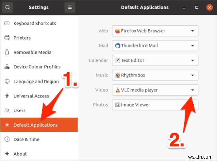Open Keyboard Shortcuts settings panel

click(x=39, y=23)
